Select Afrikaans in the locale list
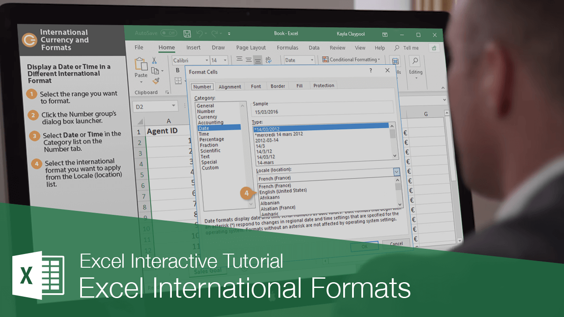 tap(270, 197)
